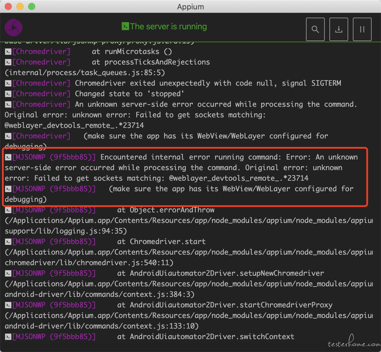Click the terminal icon beside server status
The height and width of the screenshot is (352, 381).
tap(125, 26)
